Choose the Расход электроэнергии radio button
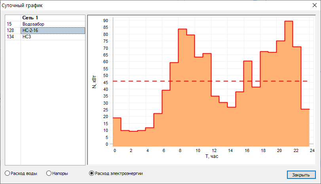Image resolution: width=321 pixels, height=184 pixels. pos(92,173)
